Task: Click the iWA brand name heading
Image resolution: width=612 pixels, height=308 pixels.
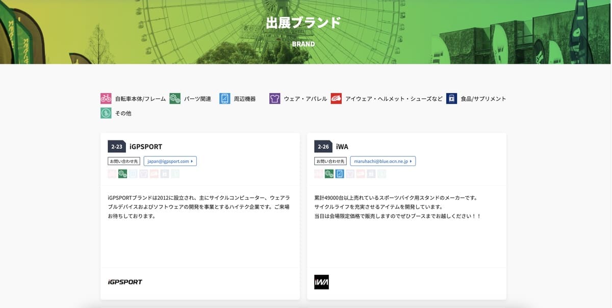Action: pyautogui.click(x=342, y=147)
